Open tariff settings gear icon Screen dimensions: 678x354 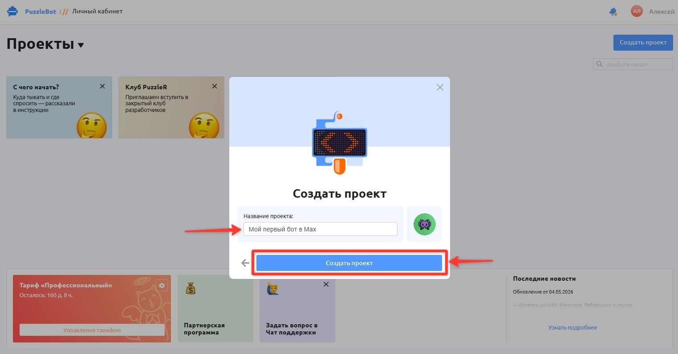click(162, 285)
